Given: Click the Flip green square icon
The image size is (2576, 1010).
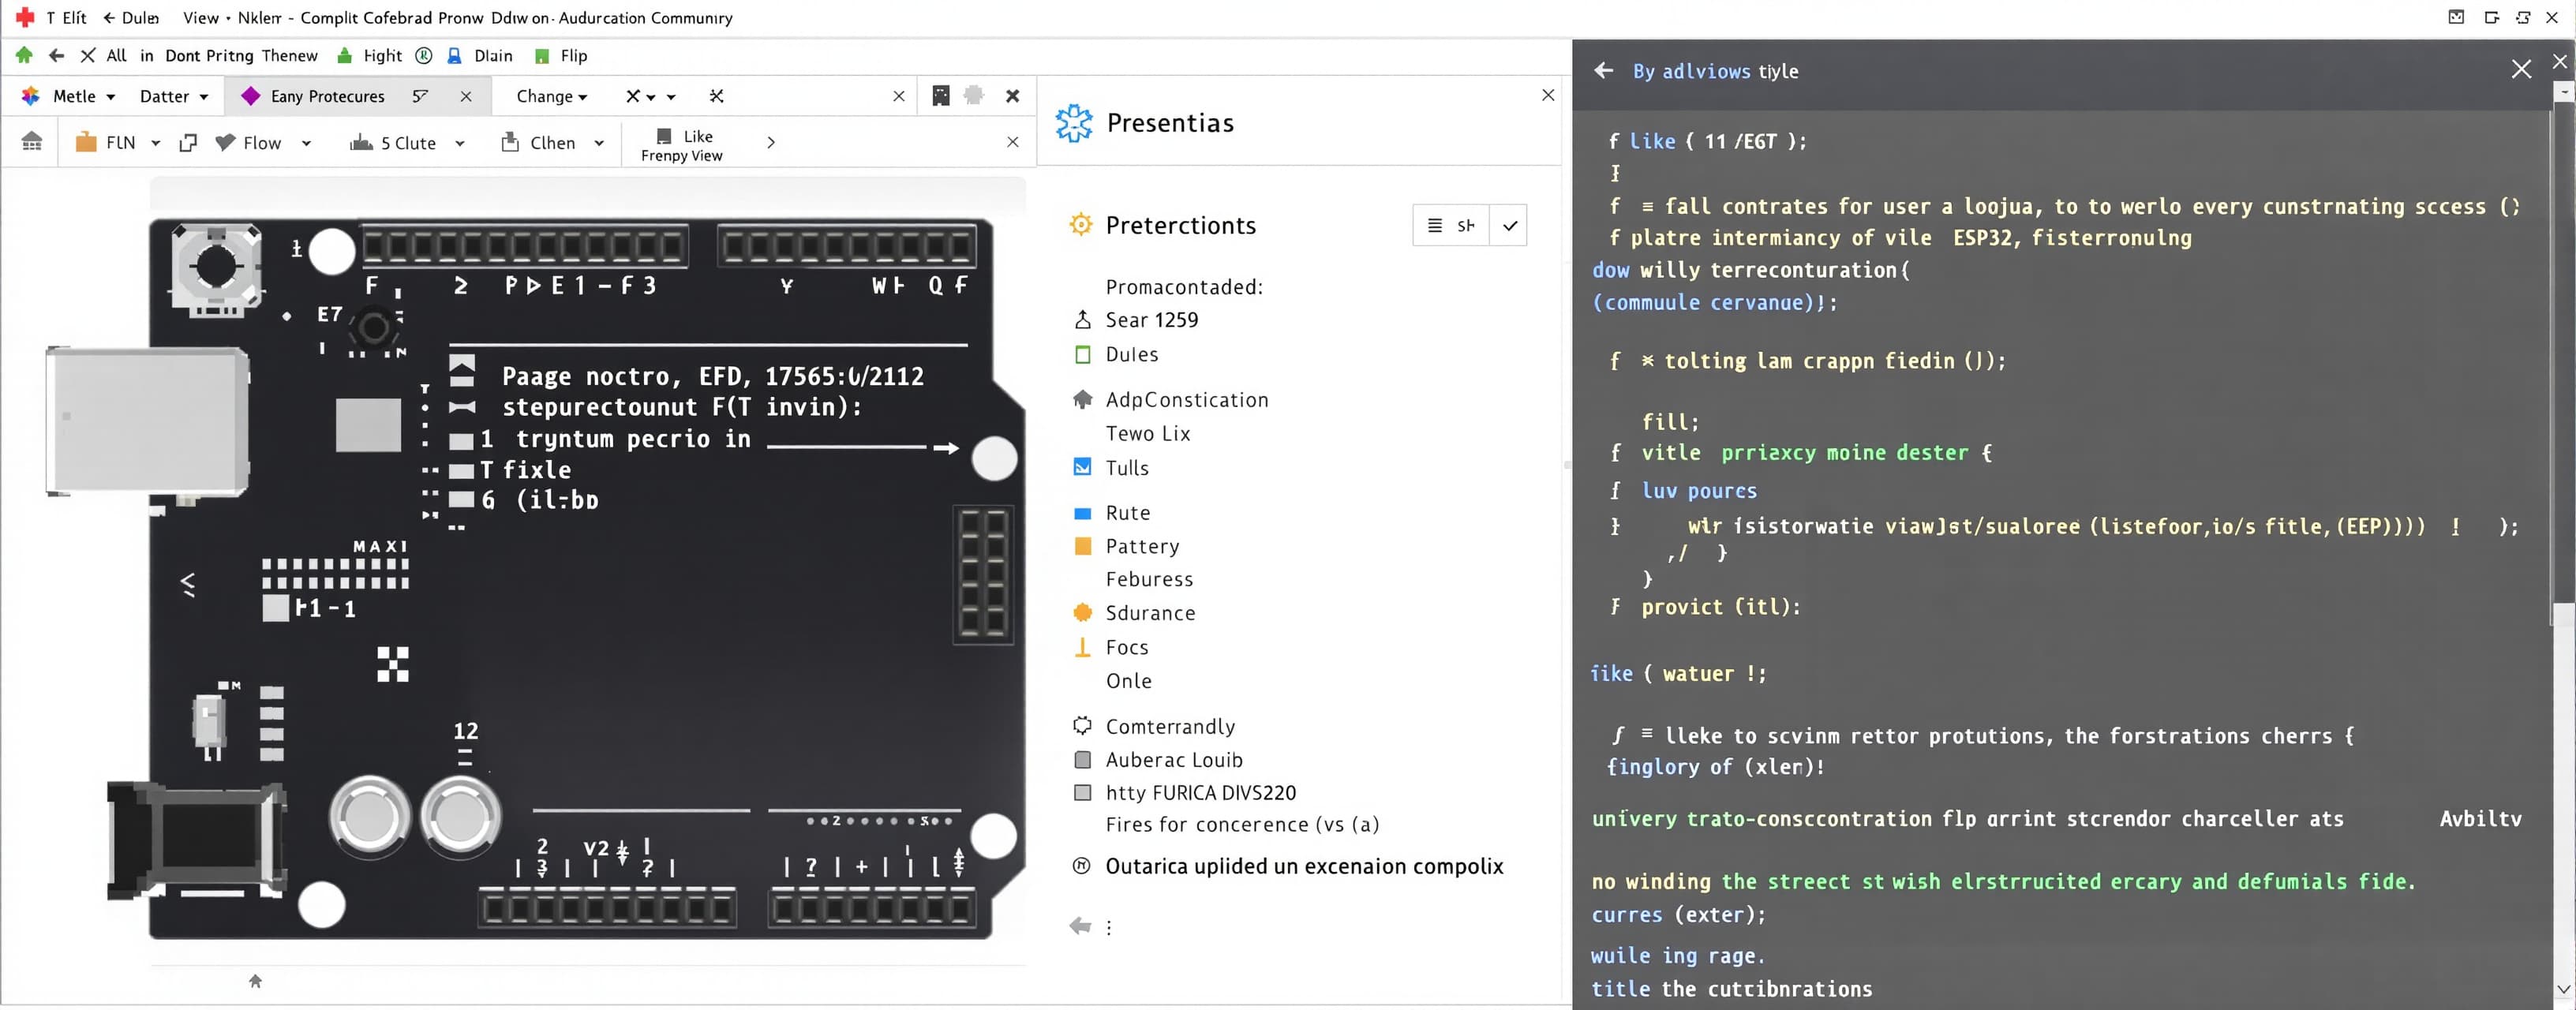Looking at the screenshot, I should [x=542, y=56].
